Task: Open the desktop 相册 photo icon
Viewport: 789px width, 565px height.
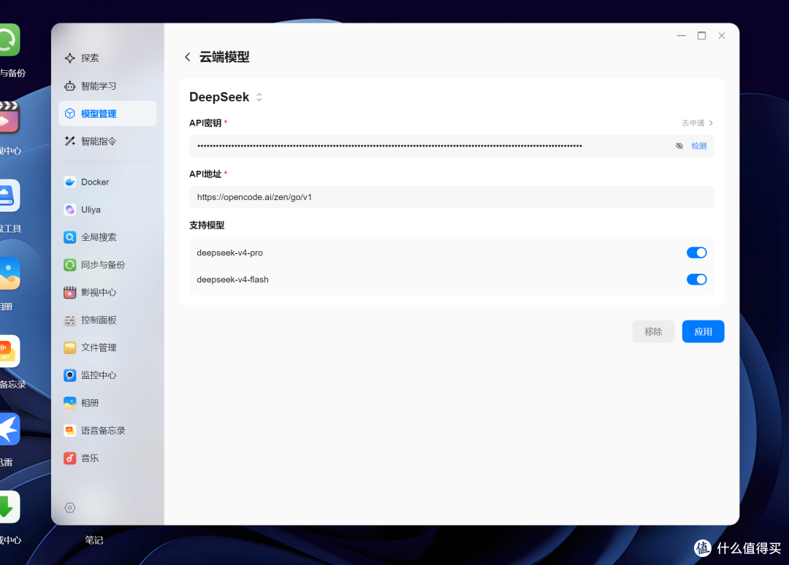Action: pos(9,274)
